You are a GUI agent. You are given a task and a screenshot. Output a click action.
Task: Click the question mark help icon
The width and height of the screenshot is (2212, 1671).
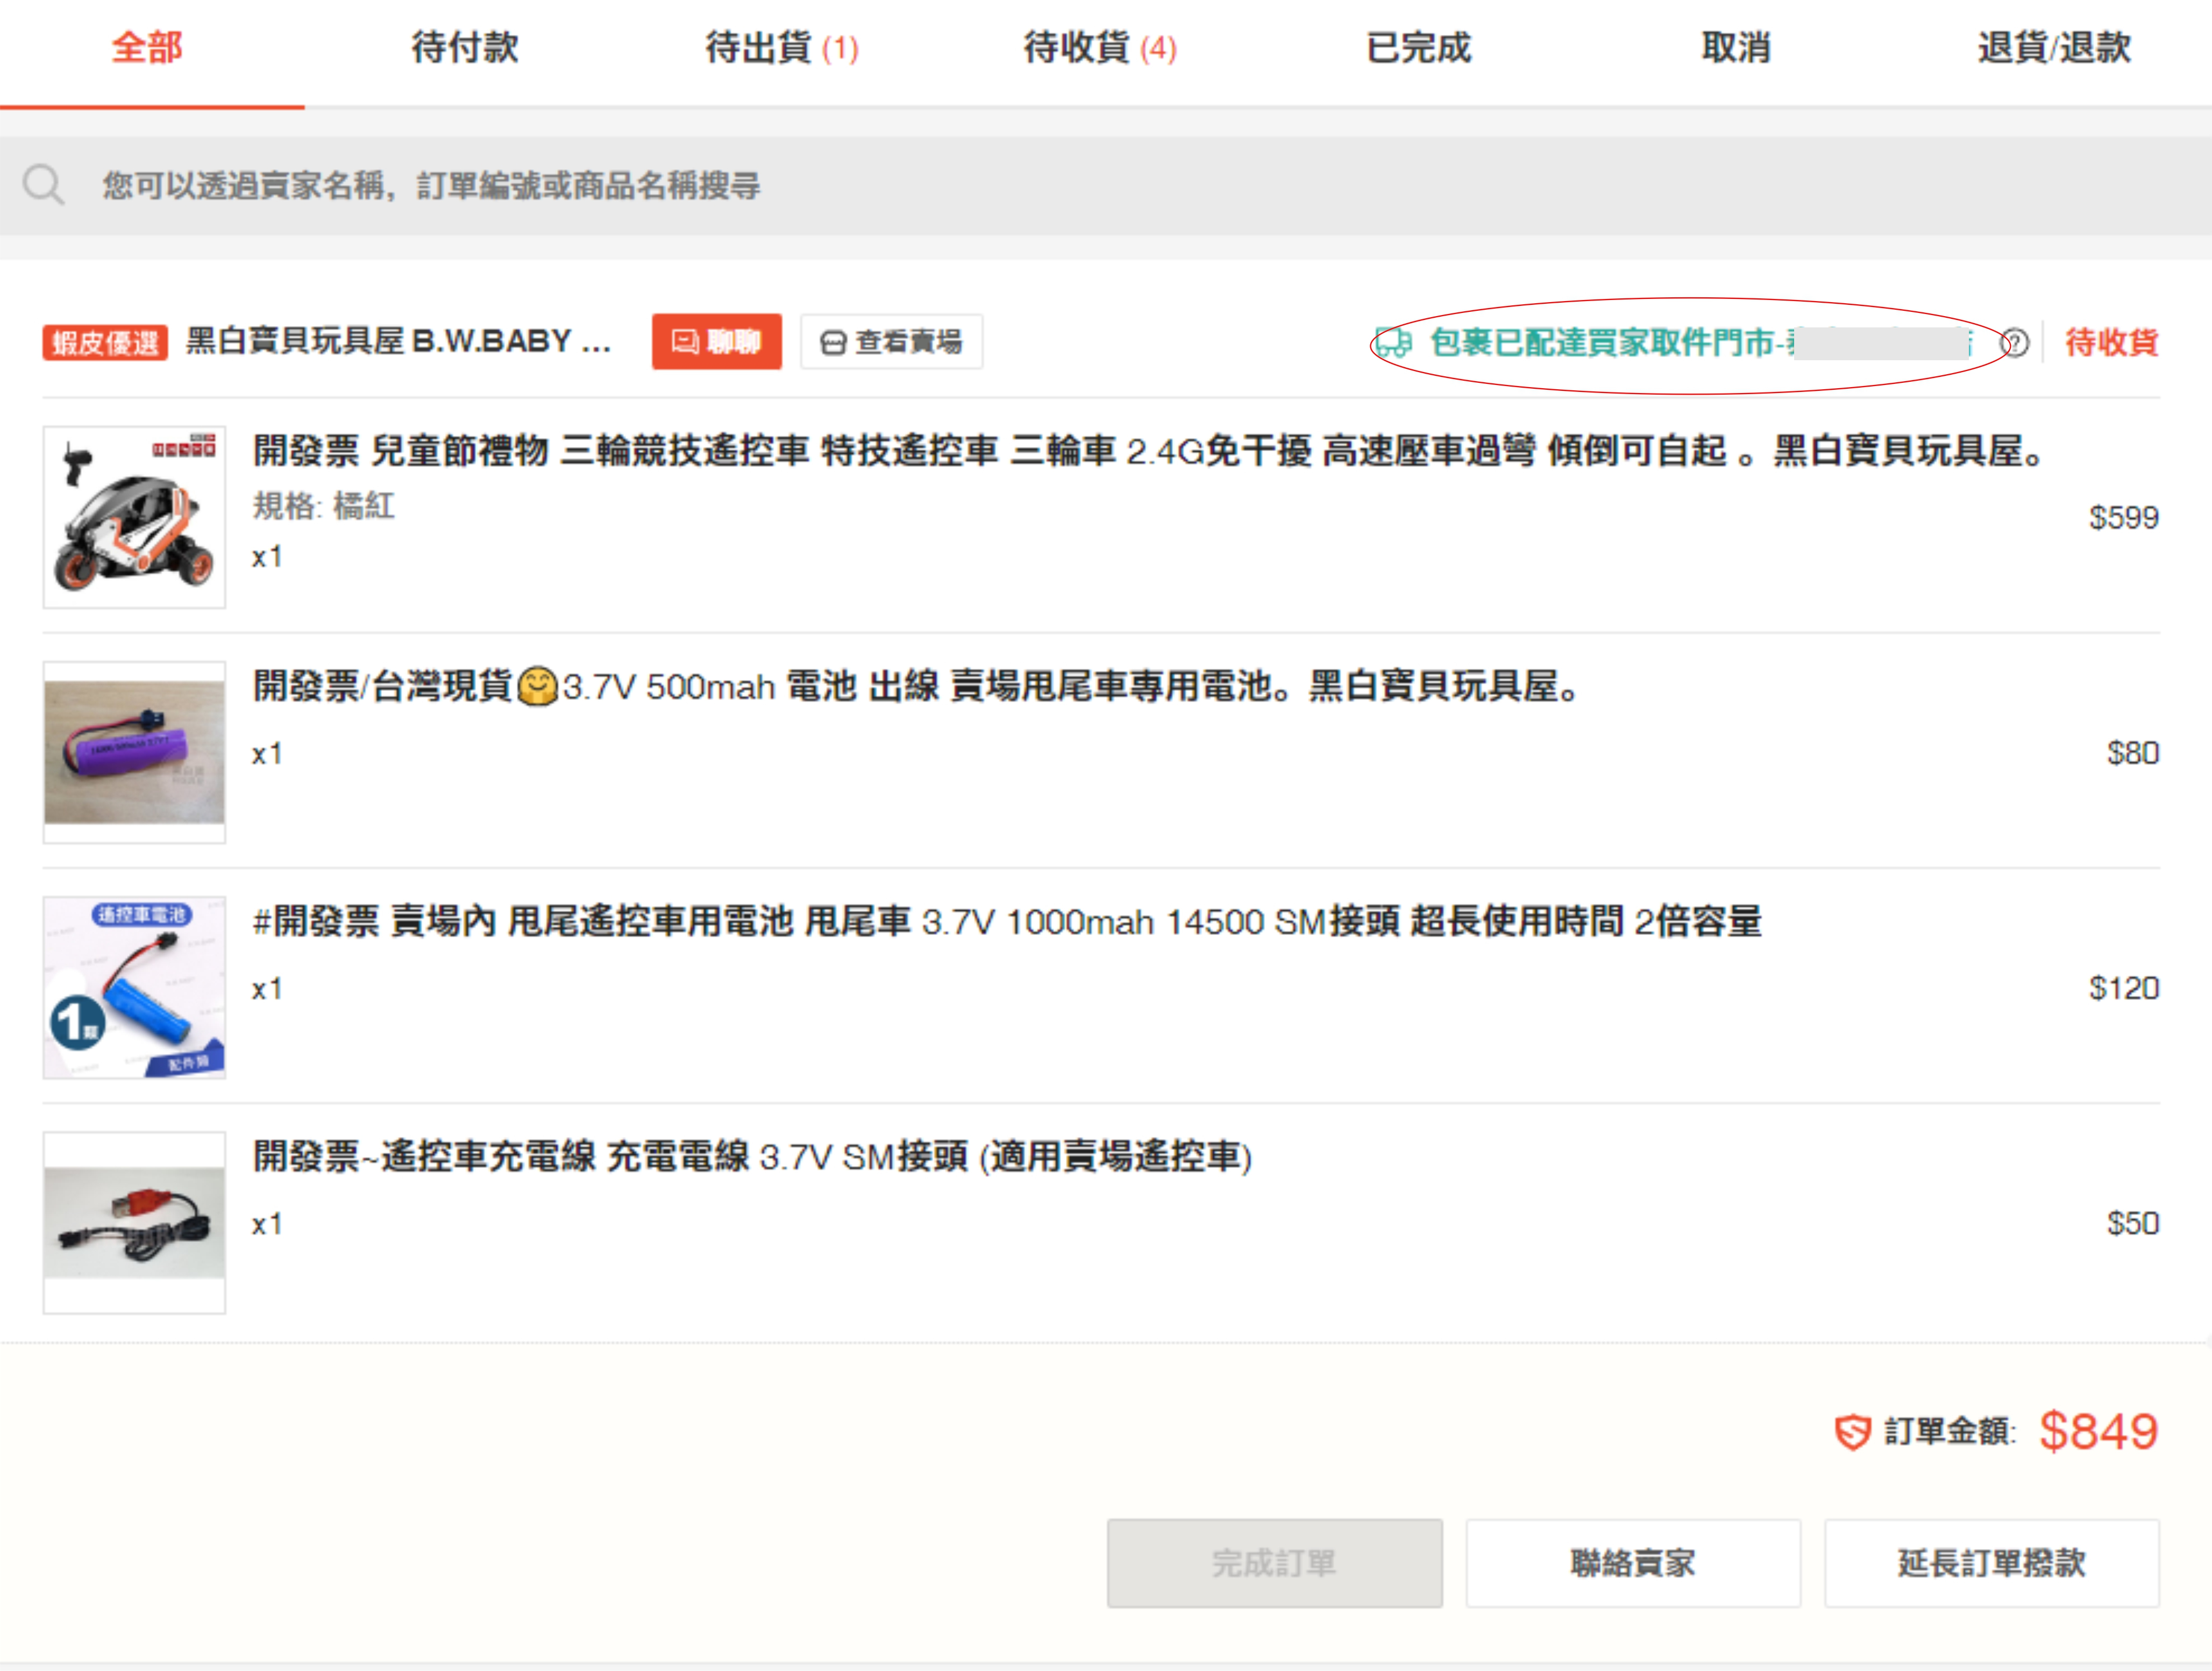point(2014,343)
